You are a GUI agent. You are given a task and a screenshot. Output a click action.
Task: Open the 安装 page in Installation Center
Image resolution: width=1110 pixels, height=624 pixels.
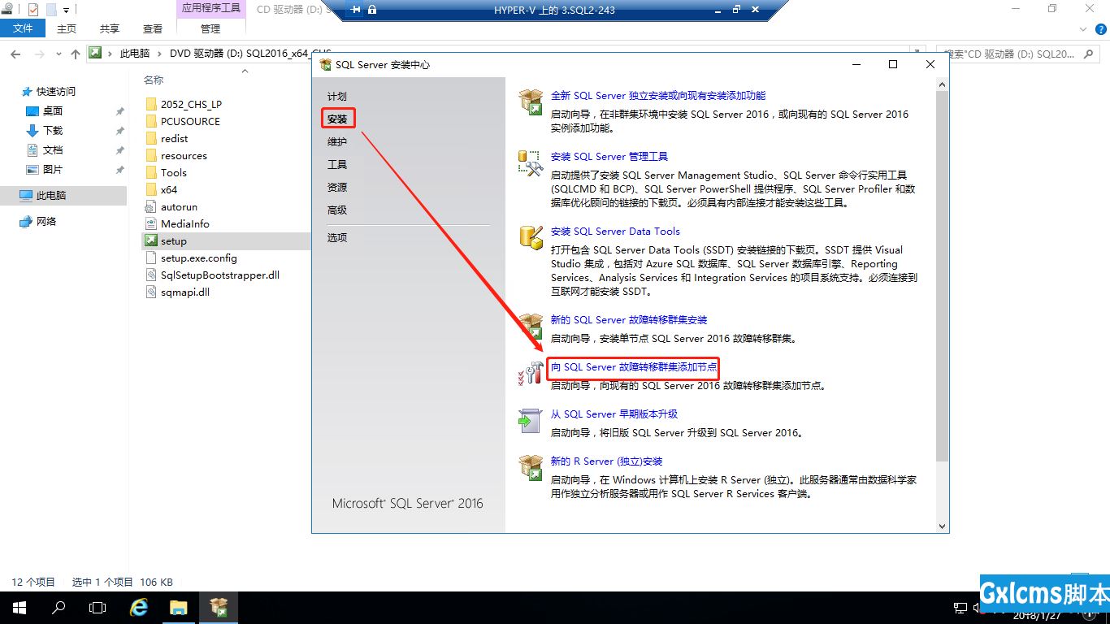pos(337,119)
